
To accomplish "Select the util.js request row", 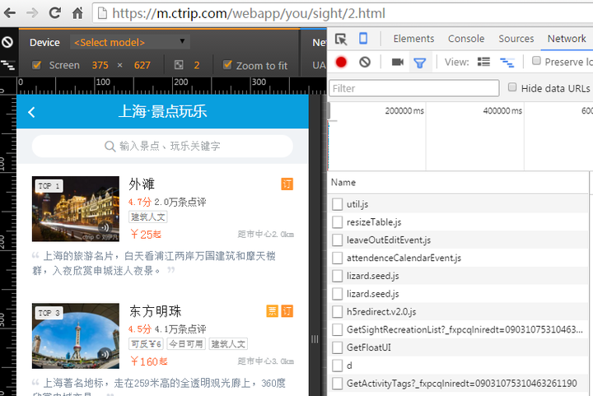I will click(458, 204).
